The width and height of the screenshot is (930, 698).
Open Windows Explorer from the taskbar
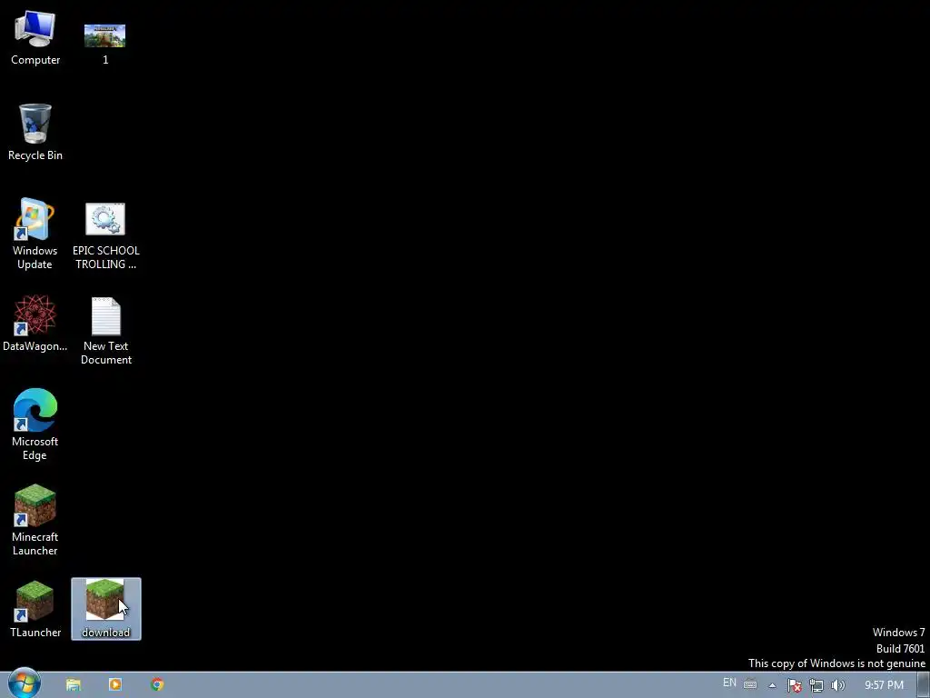point(74,684)
